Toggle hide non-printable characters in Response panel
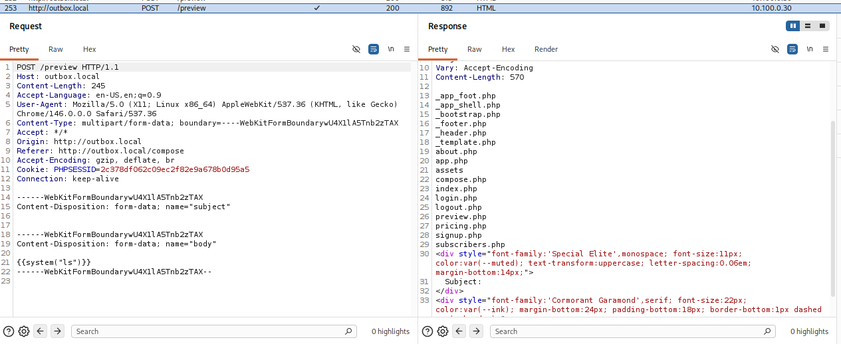841x344 pixels. pos(775,49)
